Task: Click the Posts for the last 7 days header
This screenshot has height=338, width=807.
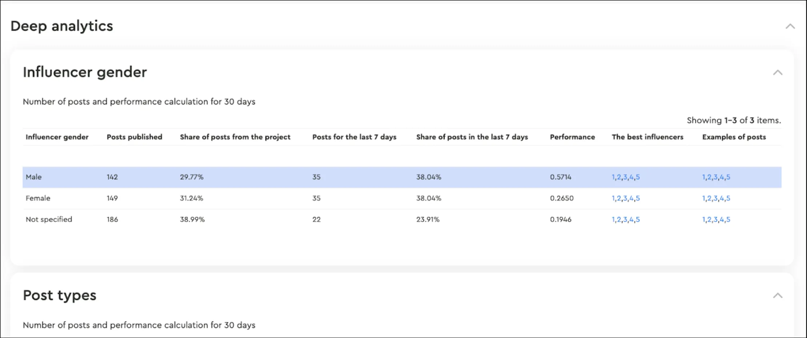Action: [x=354, y=137]
